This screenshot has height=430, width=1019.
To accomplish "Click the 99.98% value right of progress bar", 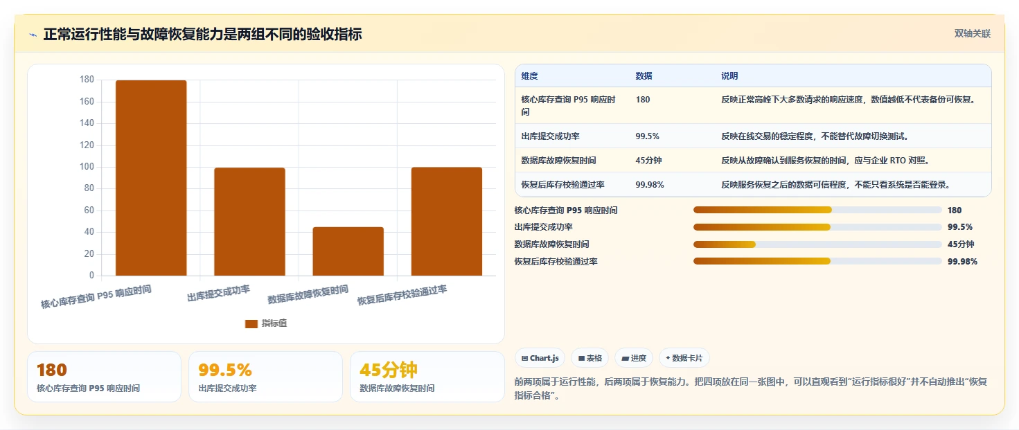I will tap(962, 261).
